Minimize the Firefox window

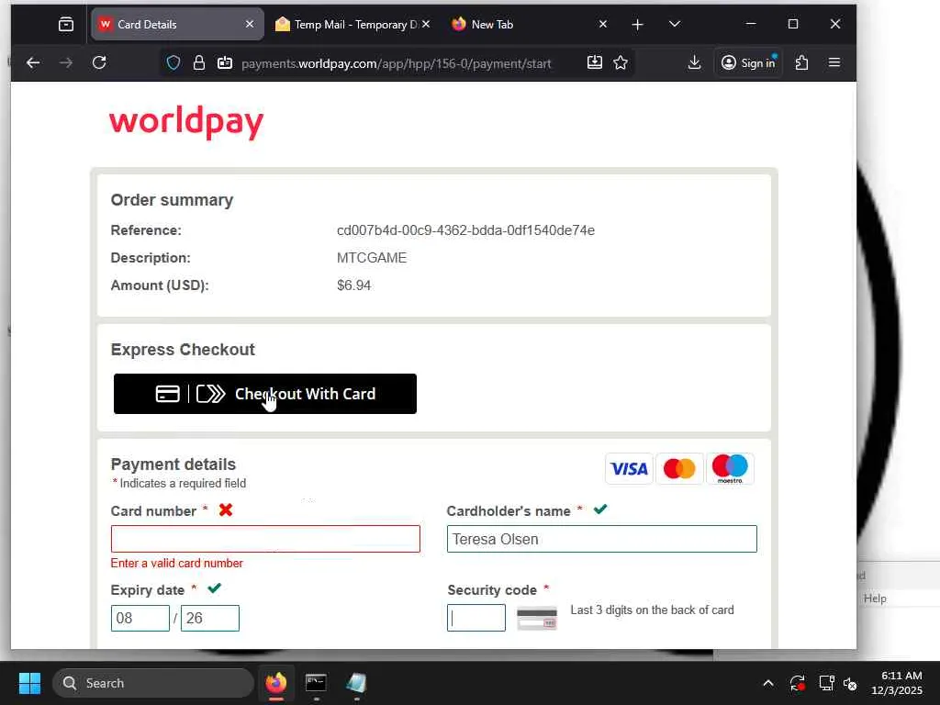(x=751, y=24)
